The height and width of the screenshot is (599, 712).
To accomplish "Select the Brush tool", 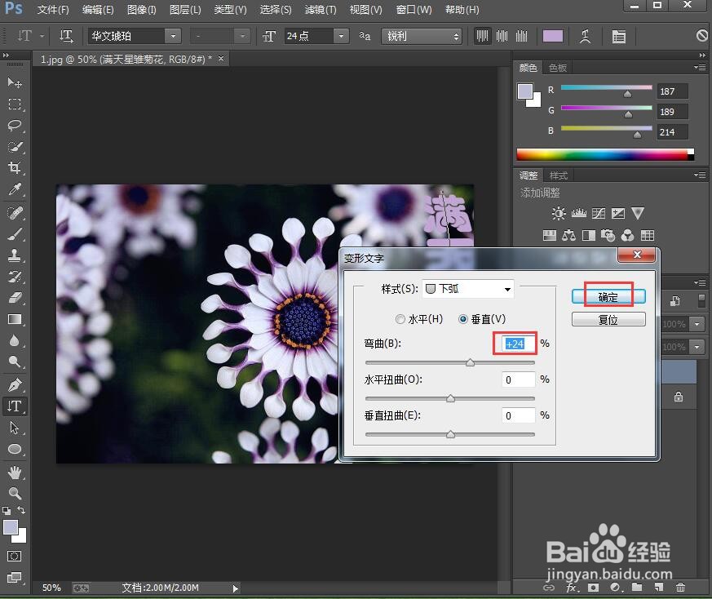I will 15,234.
